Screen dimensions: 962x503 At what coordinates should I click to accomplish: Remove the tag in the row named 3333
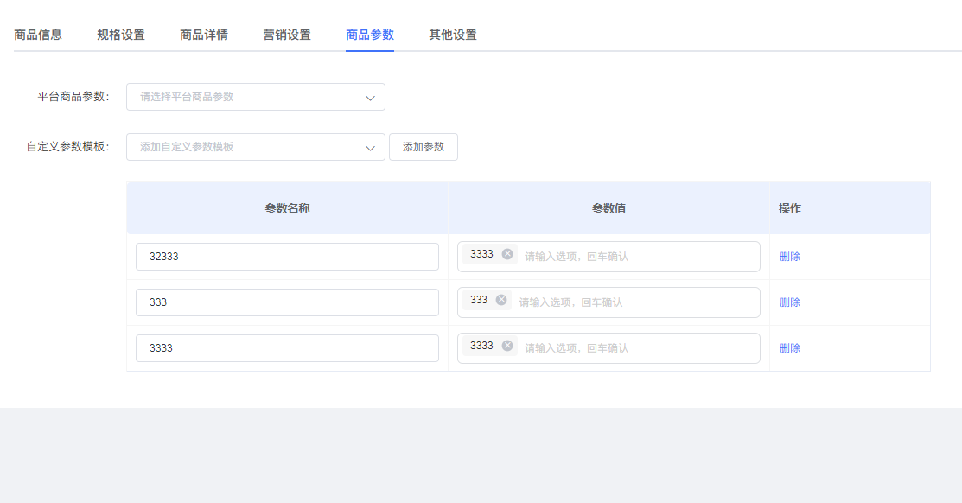(507, 346)
